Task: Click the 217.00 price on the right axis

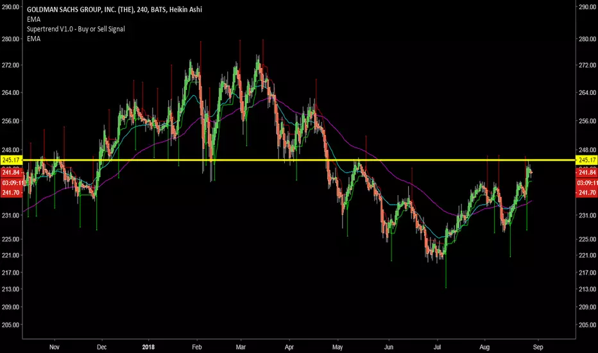Action: click(587, 273)
